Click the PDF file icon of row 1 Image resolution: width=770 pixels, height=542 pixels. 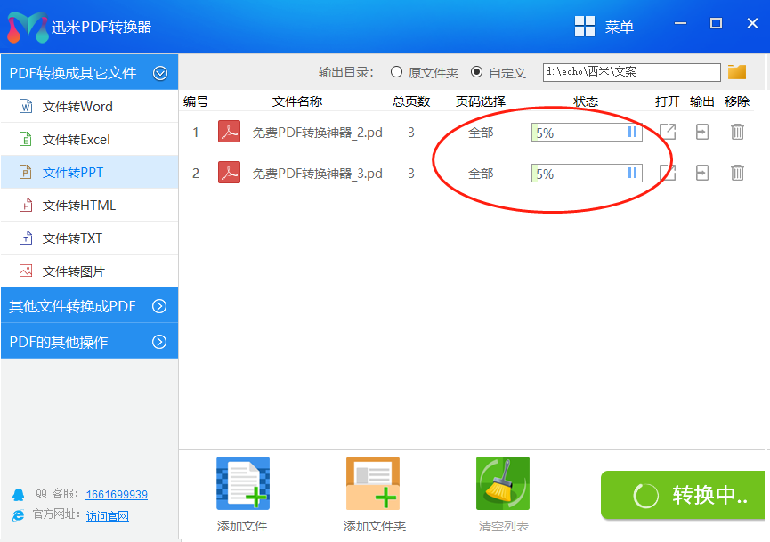229,132
